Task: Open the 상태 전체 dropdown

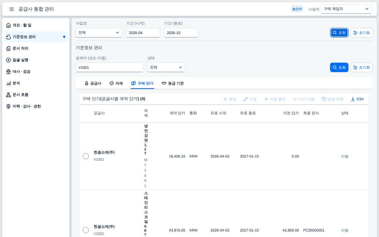Action: (166, 67)
